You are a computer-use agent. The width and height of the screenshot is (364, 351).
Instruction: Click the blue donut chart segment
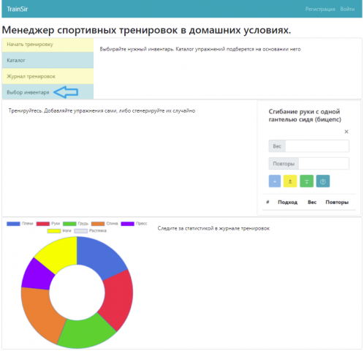99,257
